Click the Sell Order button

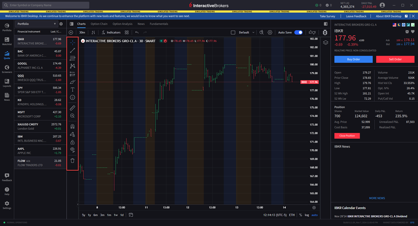pos(395,59)
